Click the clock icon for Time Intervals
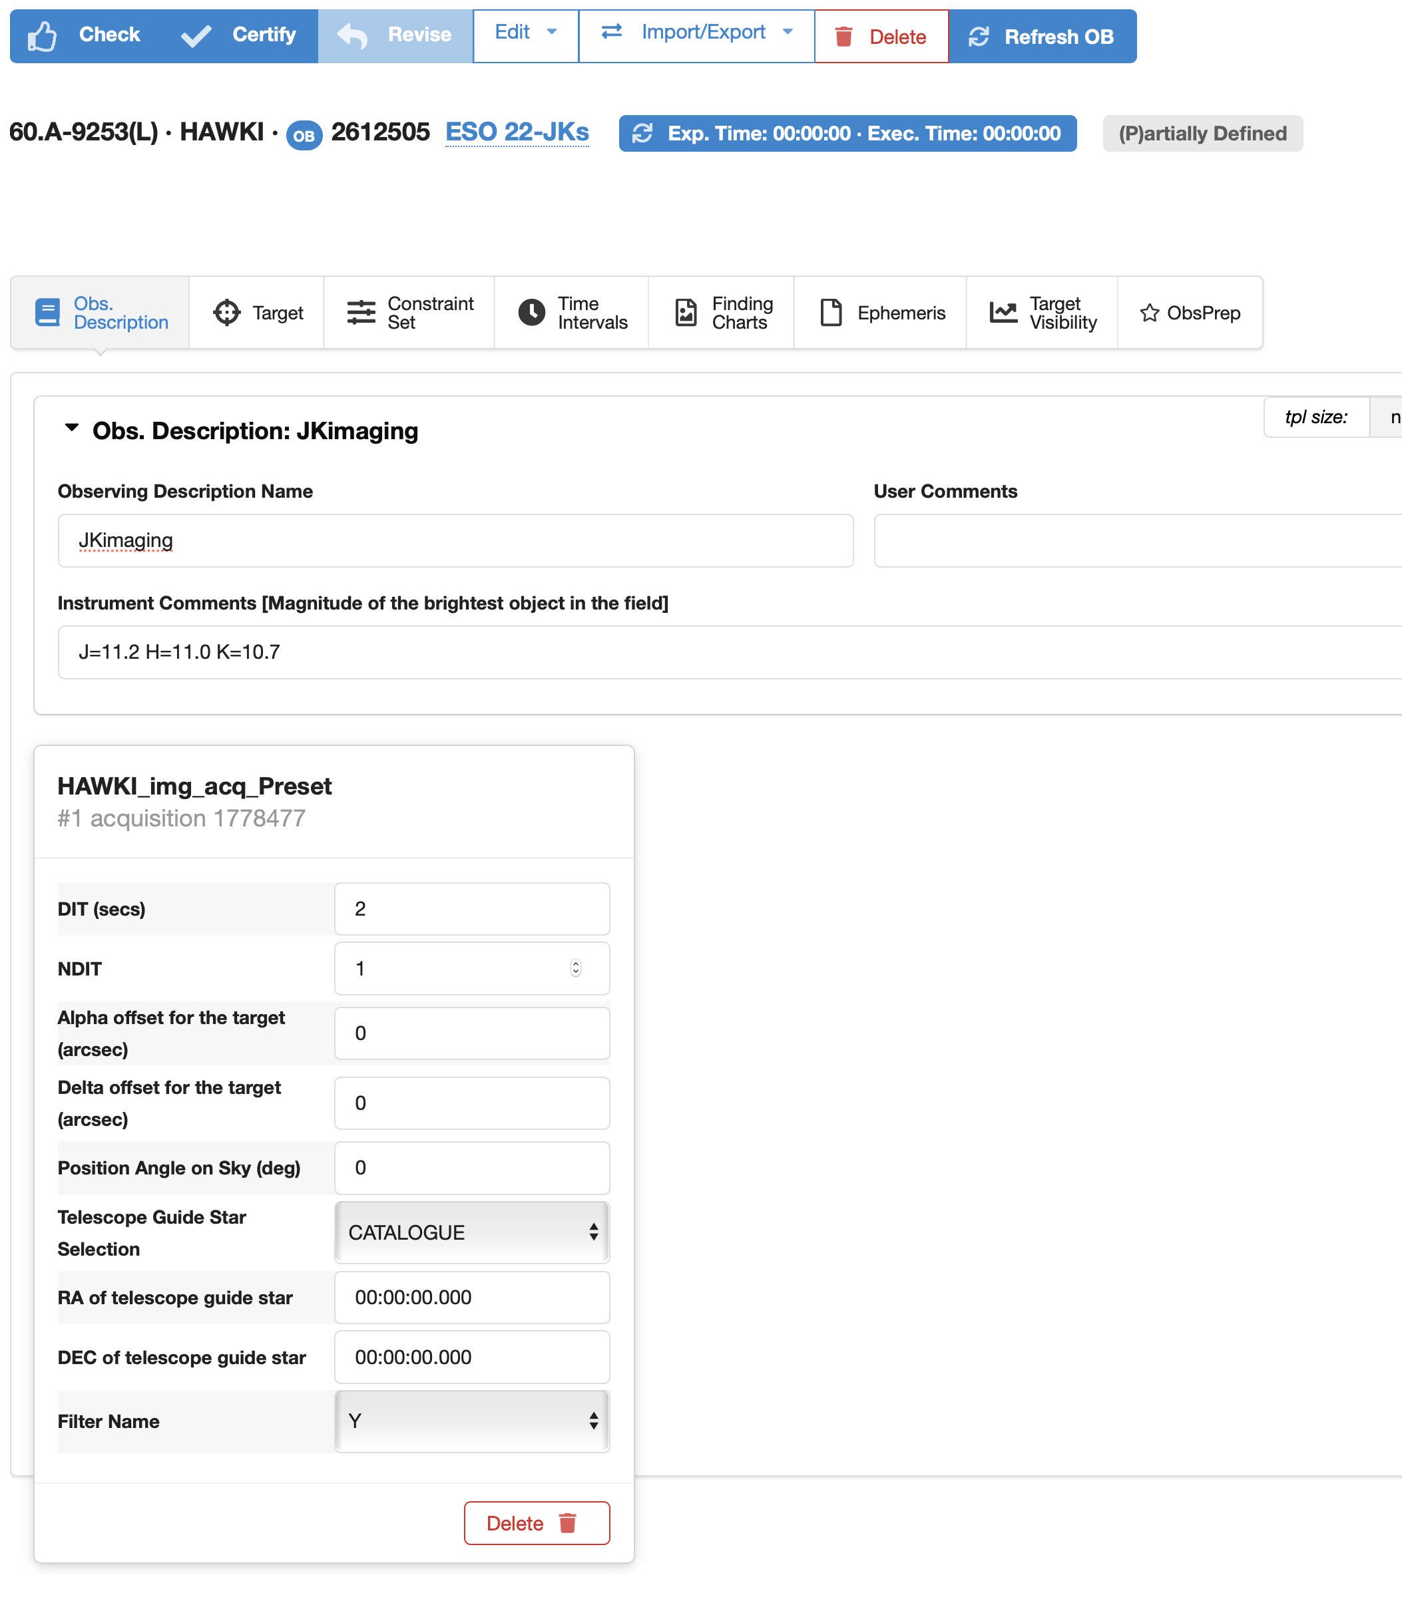1402x1597 pixels. click(531, 313)
